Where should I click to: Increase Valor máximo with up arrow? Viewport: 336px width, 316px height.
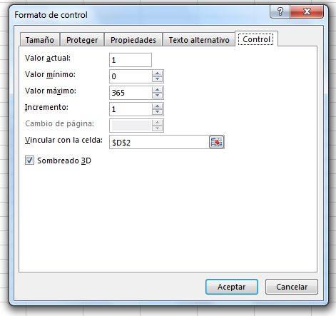coord(157,90)
